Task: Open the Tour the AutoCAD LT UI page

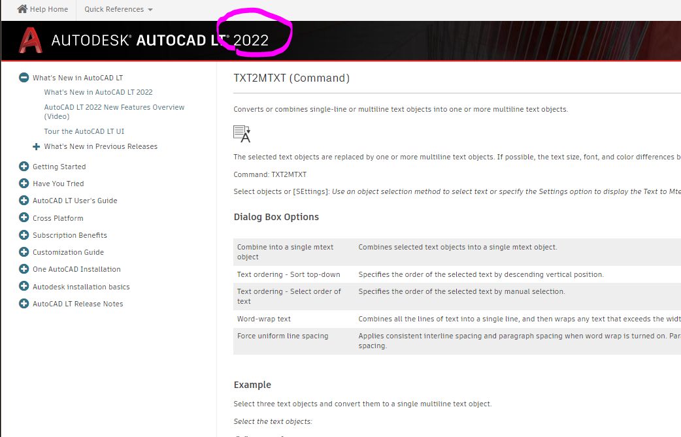Action: pyautogui.click(x=84, y=131)
